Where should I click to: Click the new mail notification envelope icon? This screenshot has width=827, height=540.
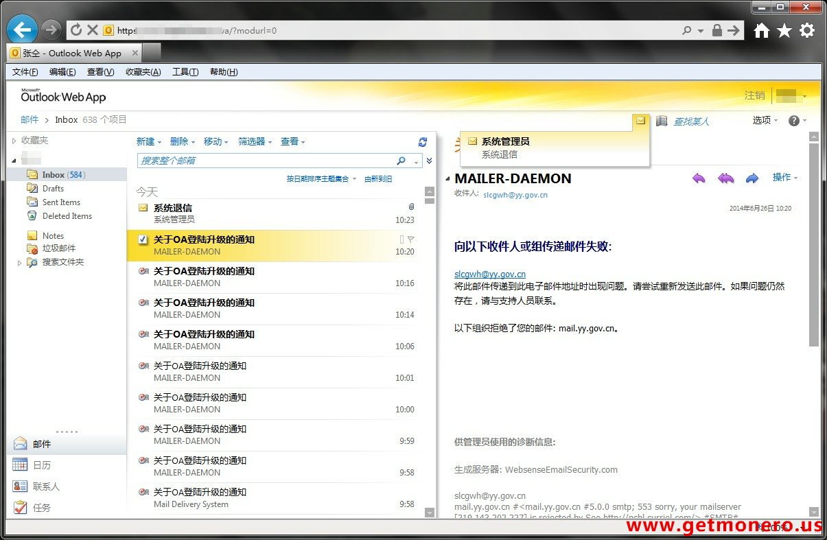[640, 121]
